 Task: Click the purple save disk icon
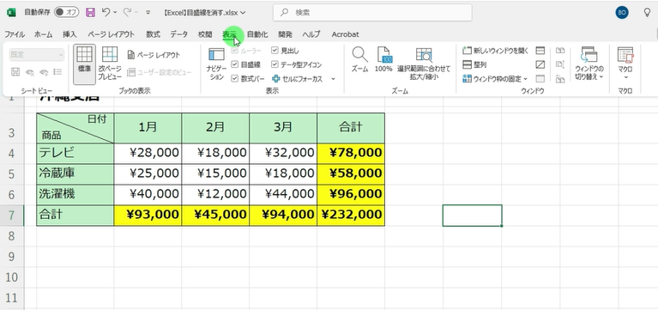[x=90, y=13]
